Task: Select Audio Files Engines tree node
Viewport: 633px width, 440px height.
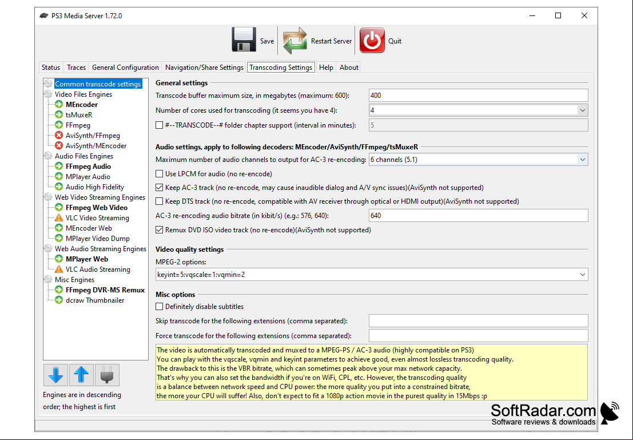Action: pyautogui.click(x=84, y=156)
